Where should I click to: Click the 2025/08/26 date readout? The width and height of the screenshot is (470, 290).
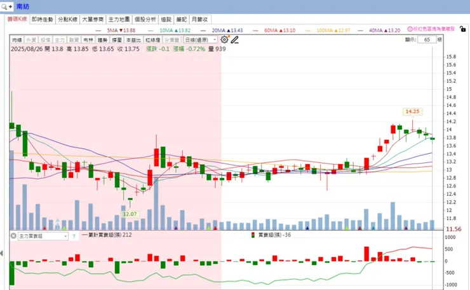(27, 49)
